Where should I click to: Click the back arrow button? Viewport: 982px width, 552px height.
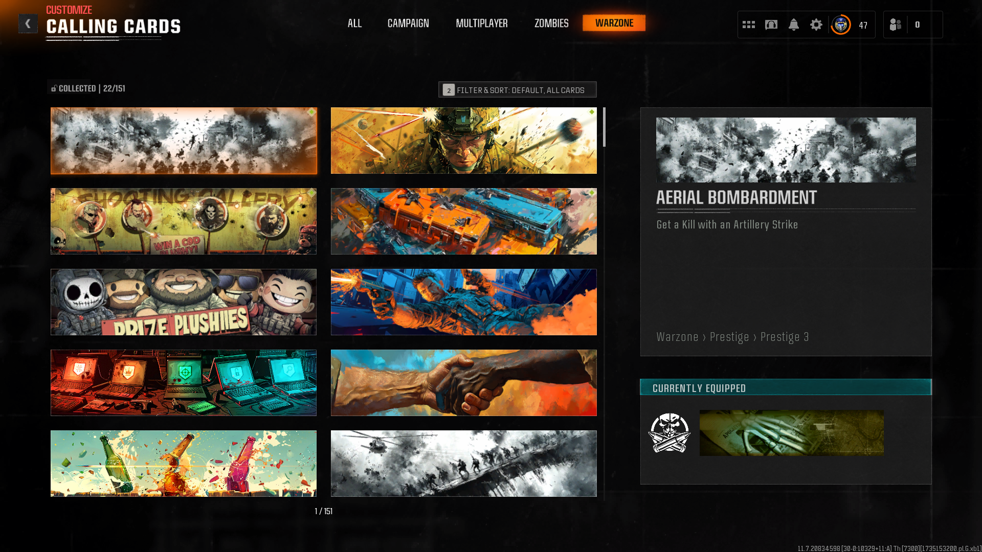click(x=28, y=24)
